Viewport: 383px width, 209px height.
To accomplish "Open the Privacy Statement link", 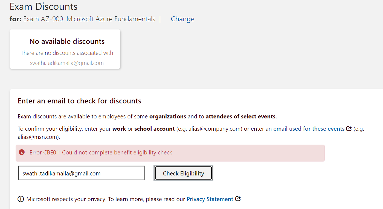I will click(210, 199).
